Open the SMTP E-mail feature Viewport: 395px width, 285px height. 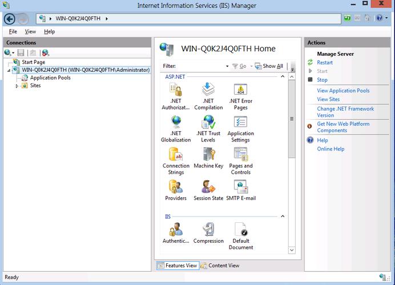point(240,190)
